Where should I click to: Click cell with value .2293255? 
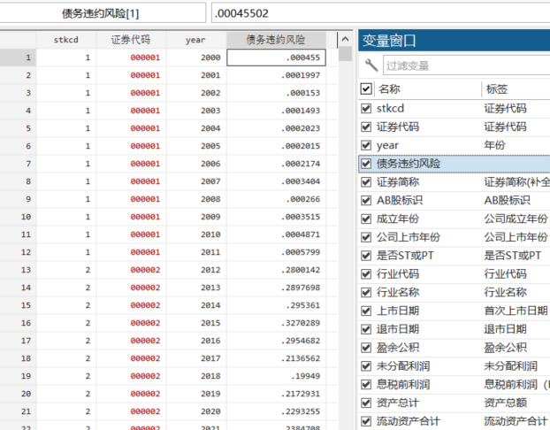coord(276,411)
